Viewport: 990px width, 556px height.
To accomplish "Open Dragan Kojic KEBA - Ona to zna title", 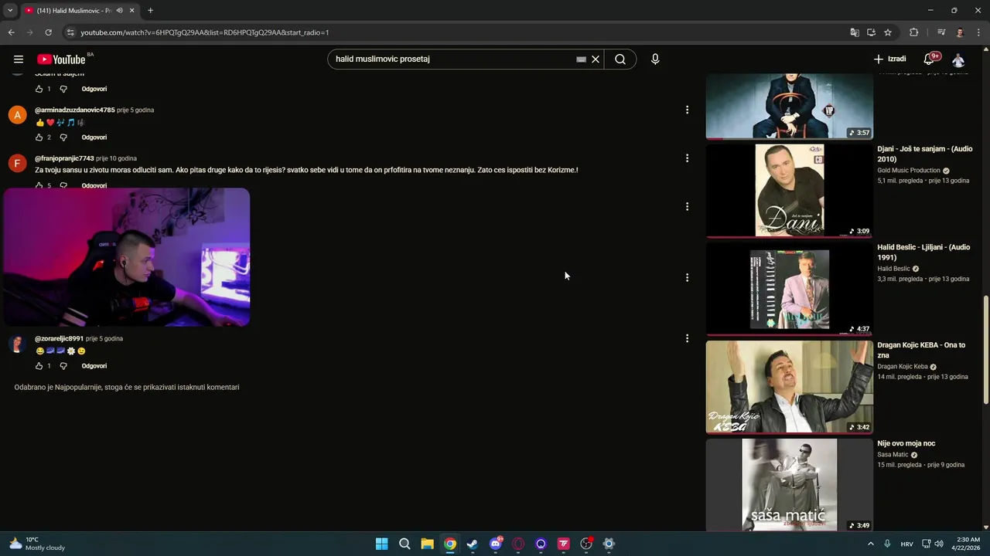I will pos(921,350).
